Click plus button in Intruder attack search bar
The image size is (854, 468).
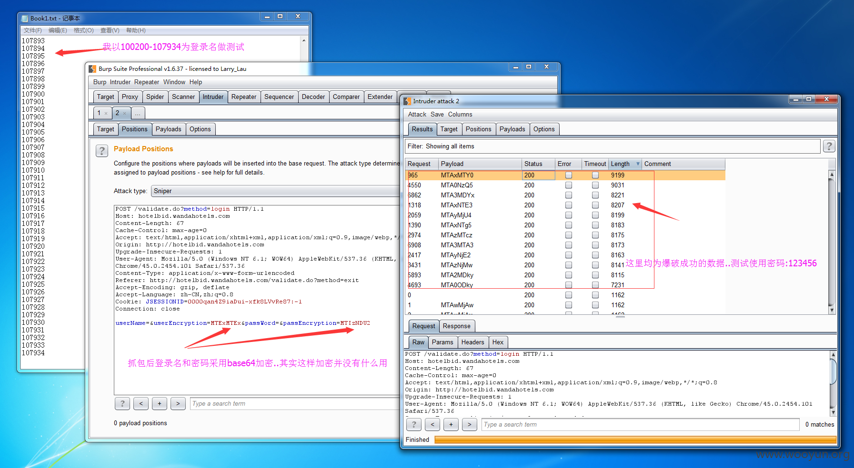(x=451, y=424)
